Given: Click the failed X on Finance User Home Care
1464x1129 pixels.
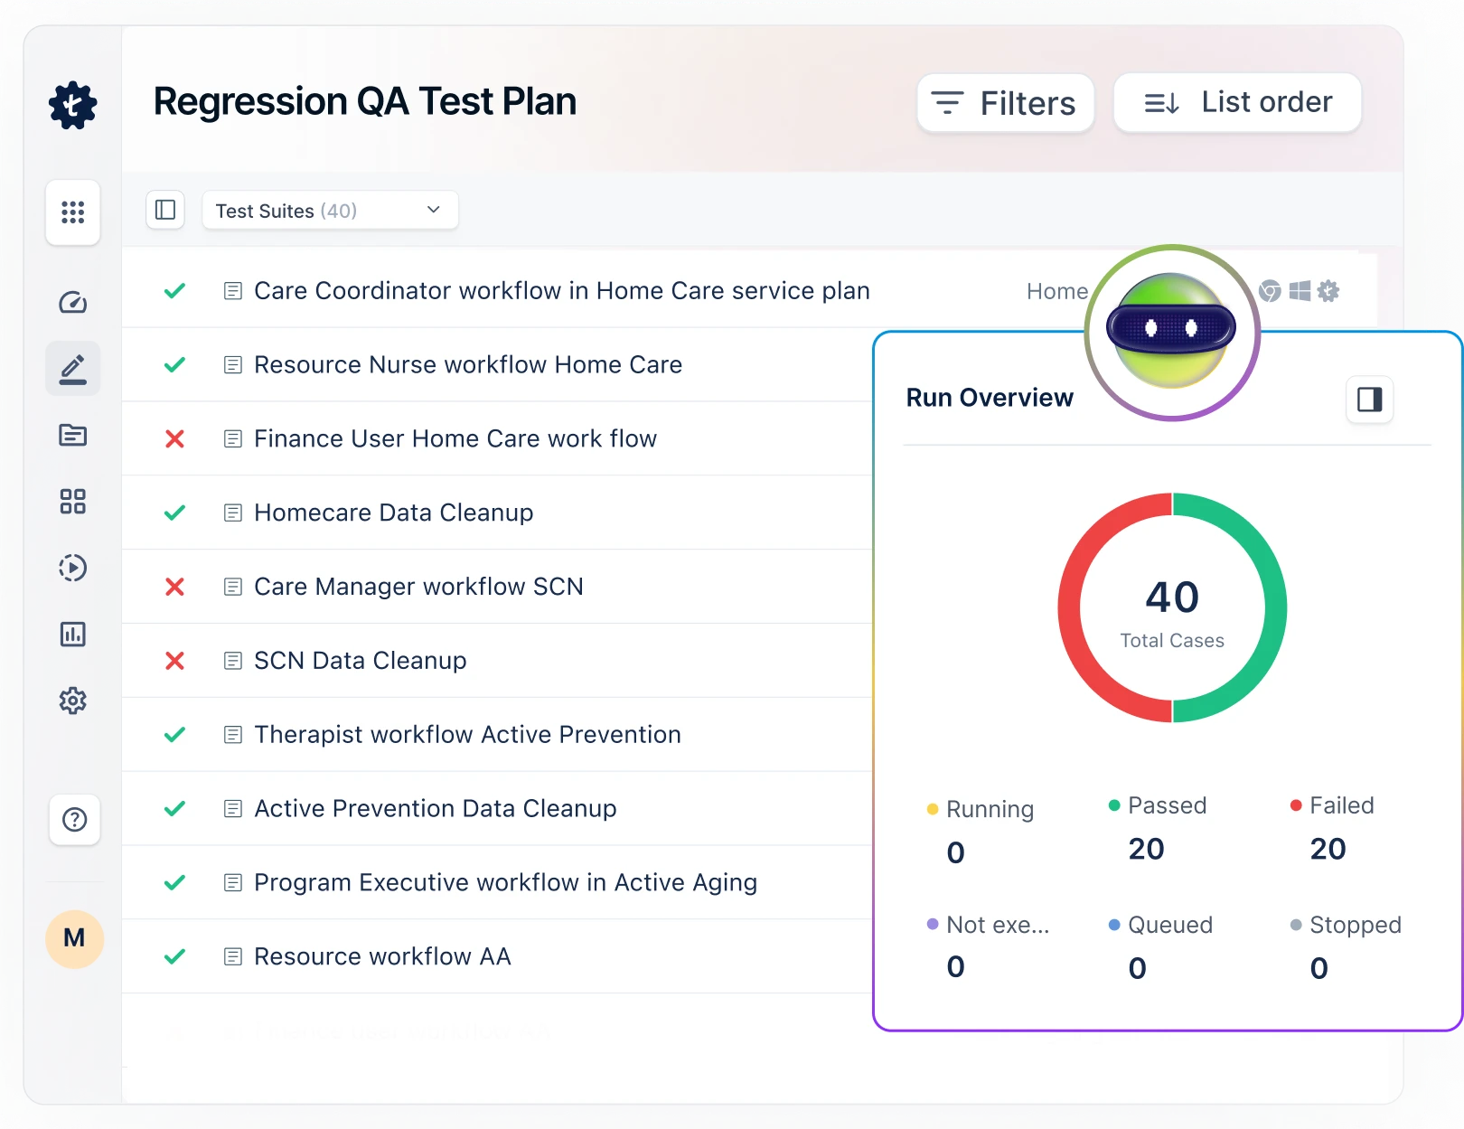Looking at the screenshot, I should click(174, 438).
